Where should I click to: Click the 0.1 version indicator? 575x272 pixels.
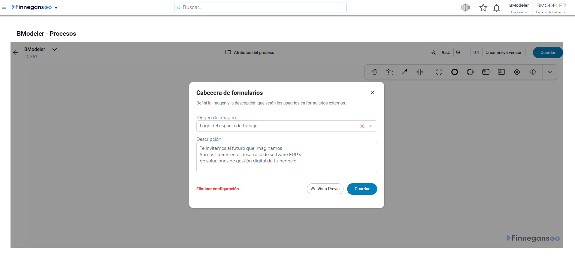pyautogui.click(x=476, y=53)
